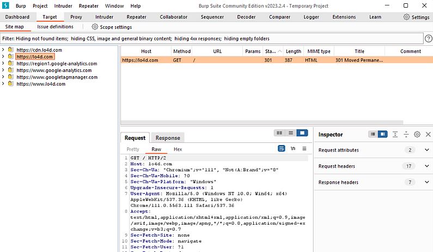Sort the table by Status column
This screenshot has width=433, height=252.
click(x=273, y=51)
